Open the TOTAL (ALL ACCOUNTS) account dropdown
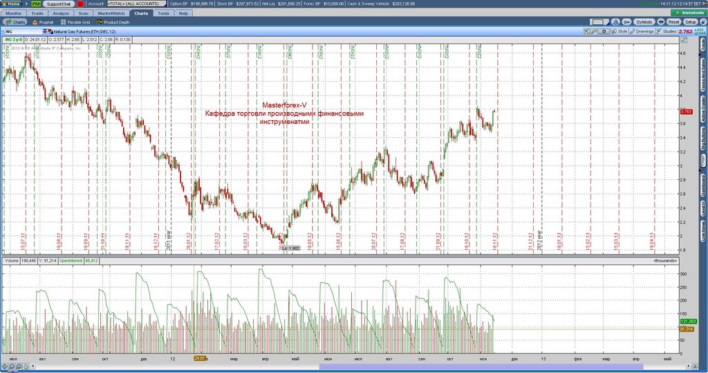Image resolution: width=708 pixels, height=373 pixels. [x=136, y=3]
